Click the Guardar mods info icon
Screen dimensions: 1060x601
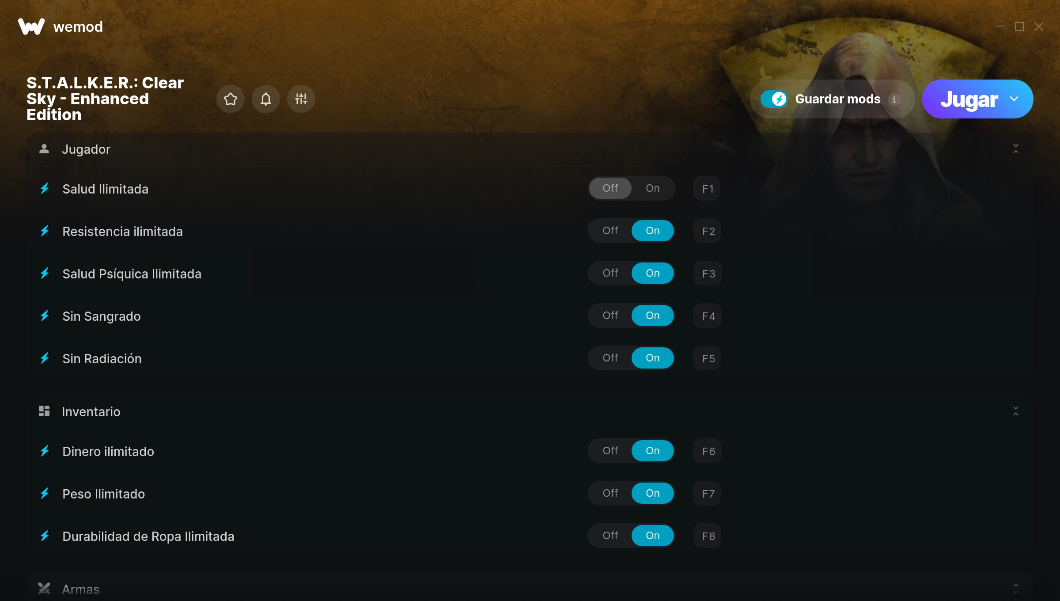tap(894, 99)
